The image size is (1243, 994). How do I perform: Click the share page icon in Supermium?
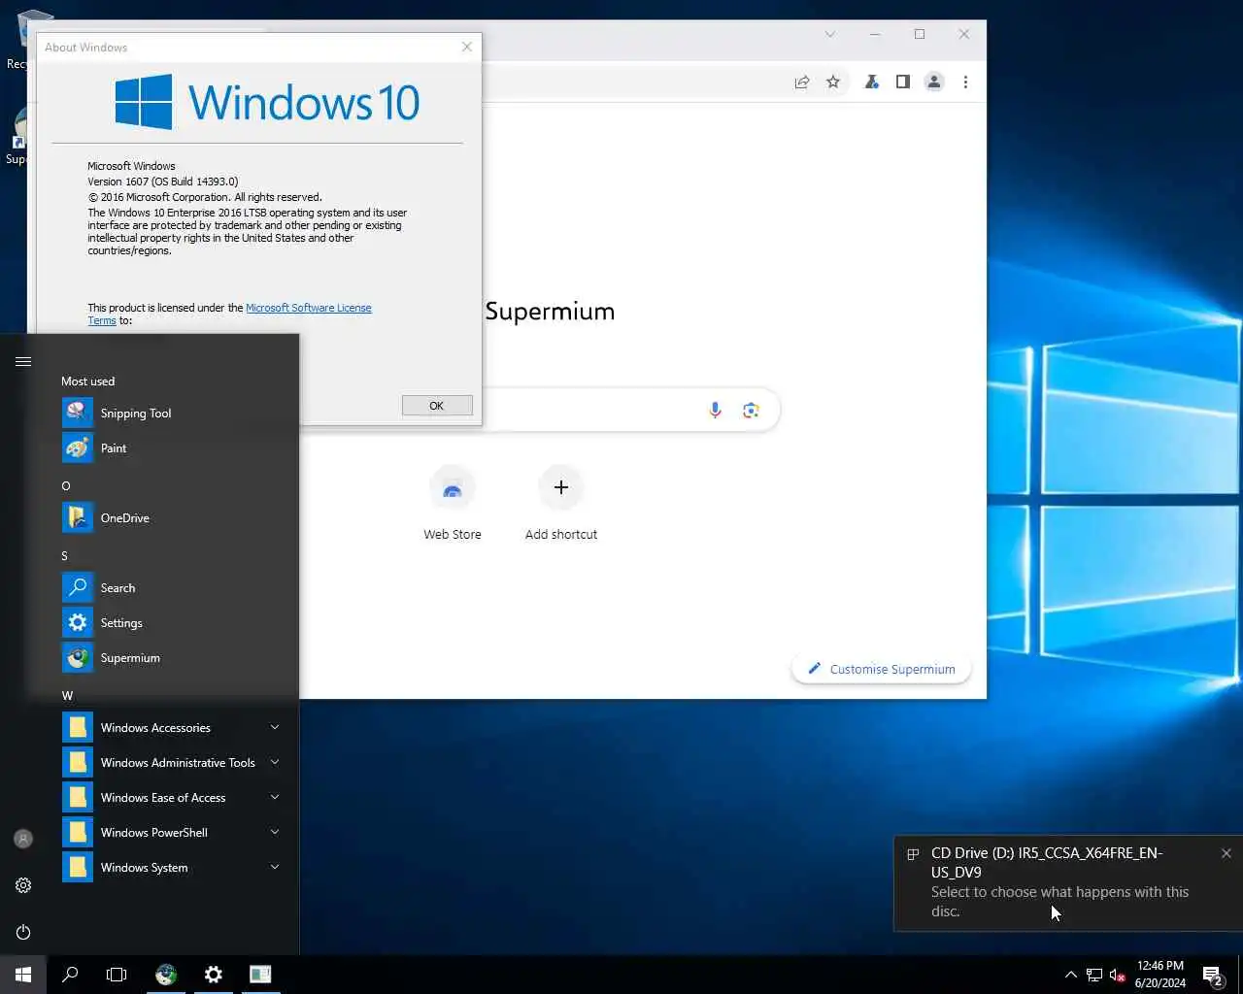pyautogui.click(x=802, y=83)
